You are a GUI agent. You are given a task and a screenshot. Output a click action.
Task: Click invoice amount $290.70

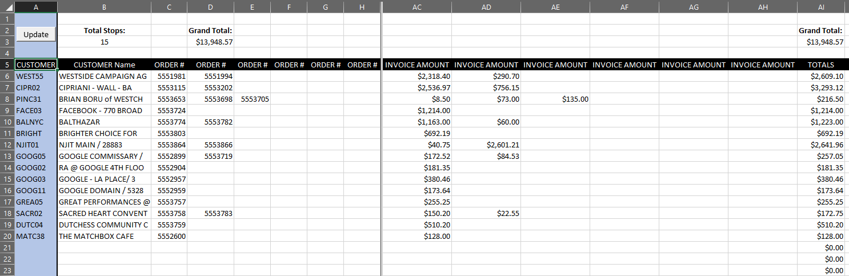pos(506,76)
